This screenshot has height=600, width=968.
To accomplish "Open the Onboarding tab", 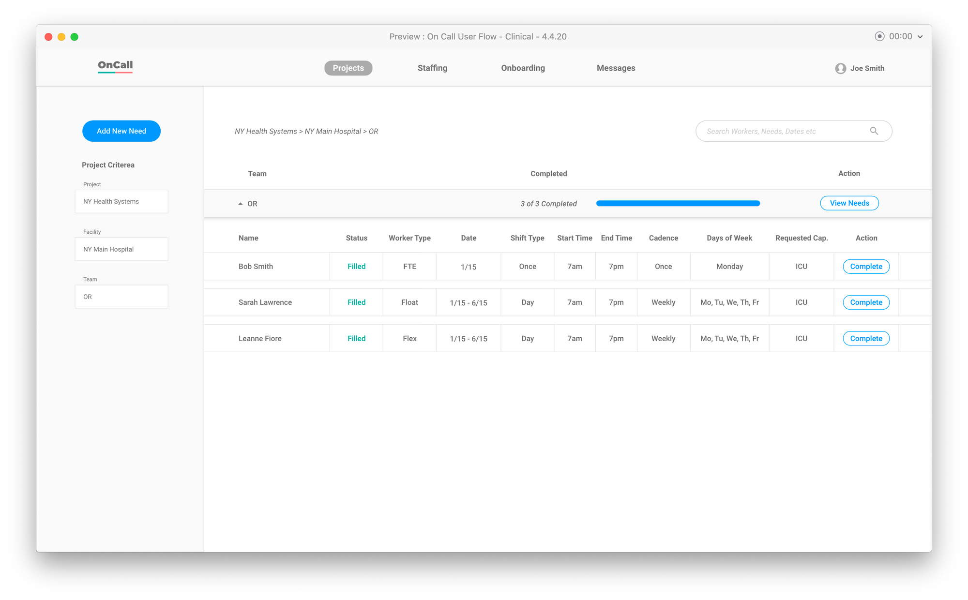I will [x=523, y=68].
